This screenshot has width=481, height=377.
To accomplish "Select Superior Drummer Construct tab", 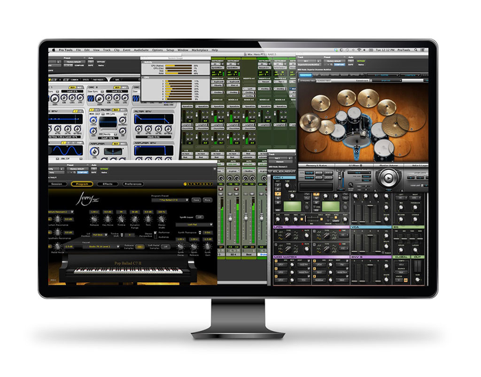I will click(x=305, y=75).
